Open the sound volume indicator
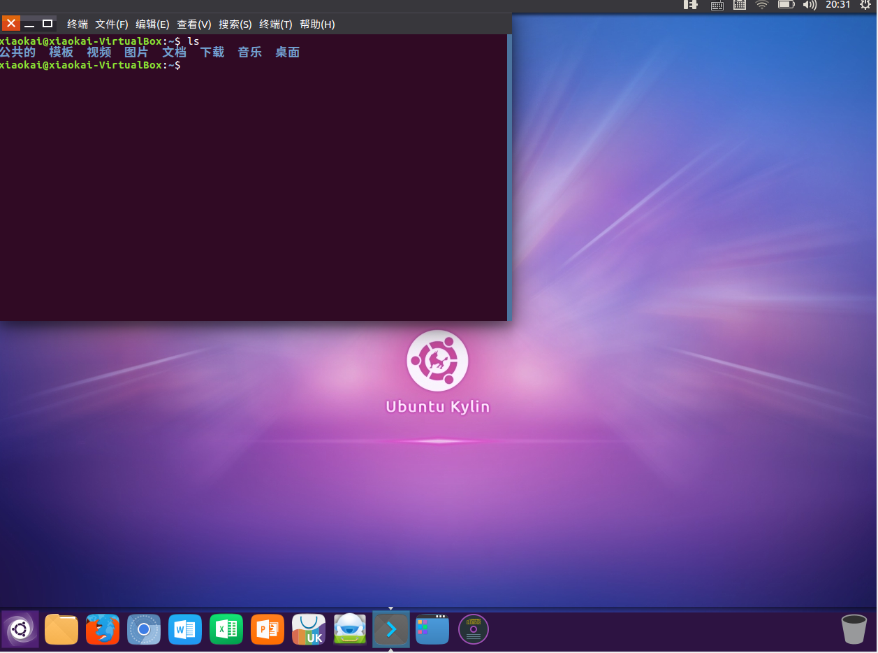878x653 pixels. [810, 5]
